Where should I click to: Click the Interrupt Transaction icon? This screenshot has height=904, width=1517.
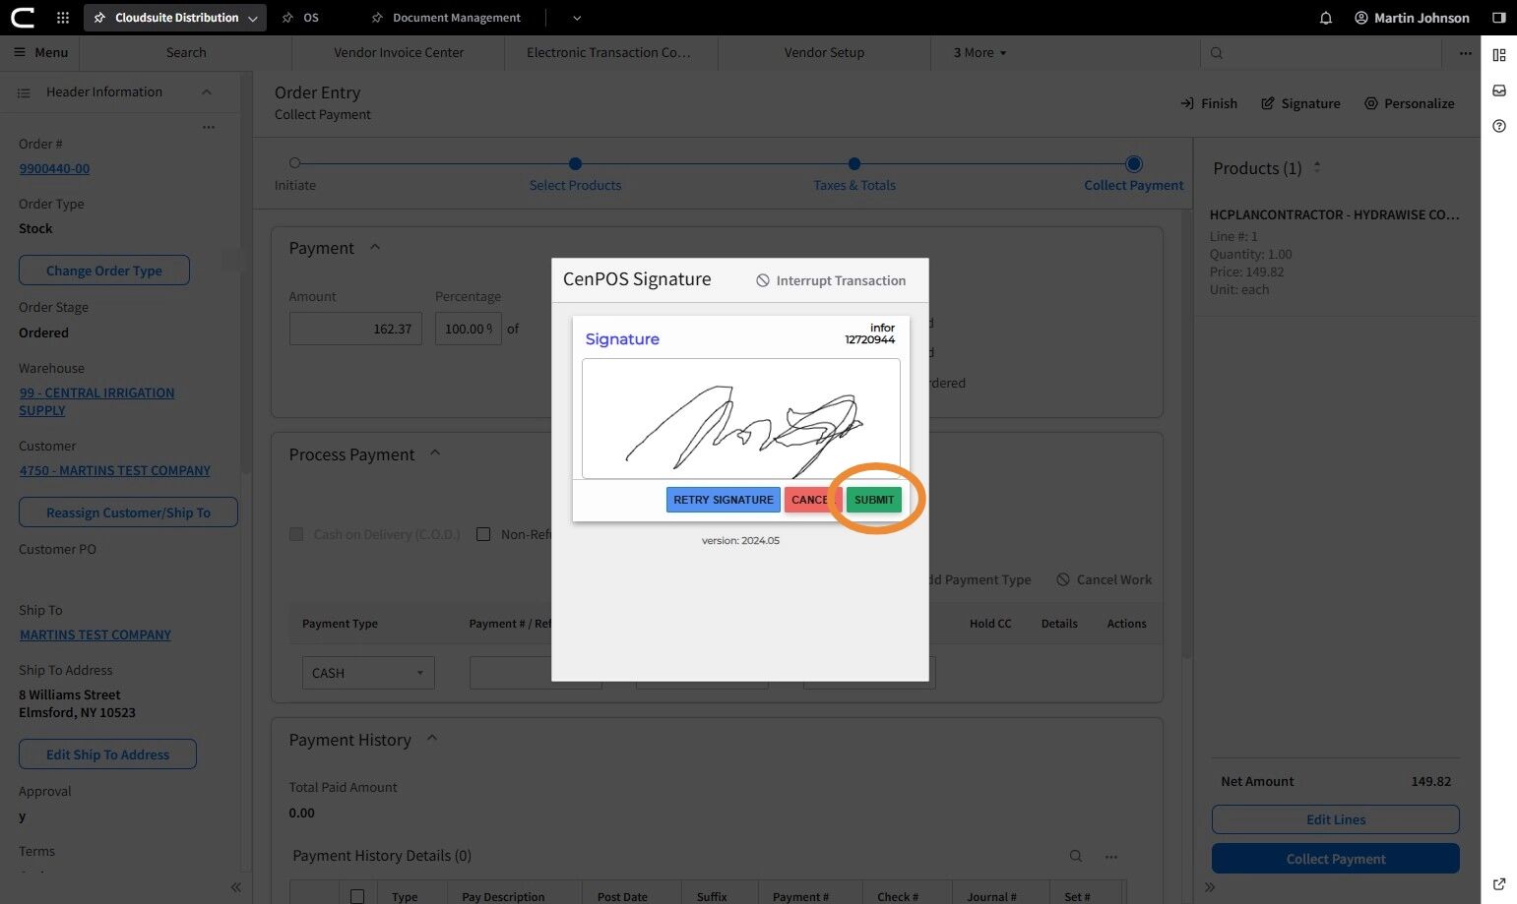click(762, 280)
